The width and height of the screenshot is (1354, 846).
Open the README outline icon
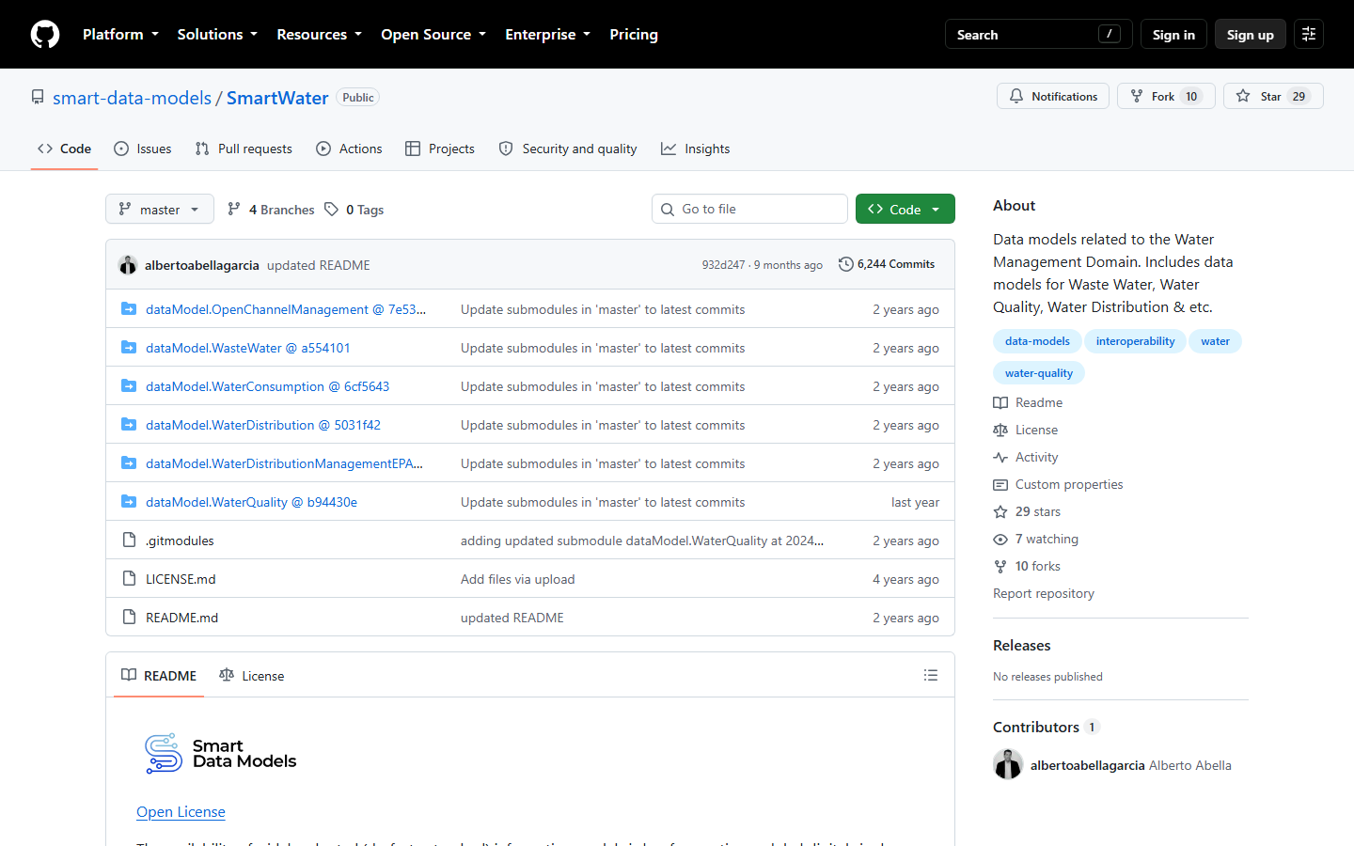pyautogui.click(x=931, y=675)
